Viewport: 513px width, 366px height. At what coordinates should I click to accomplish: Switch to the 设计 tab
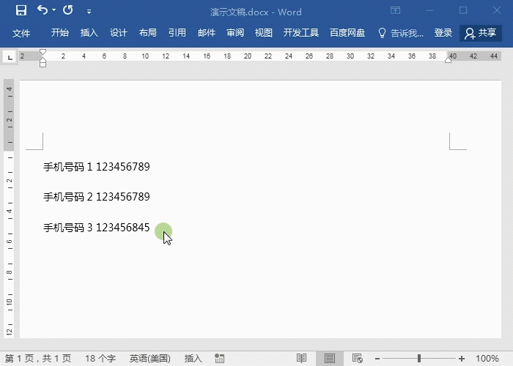point(119,33)
